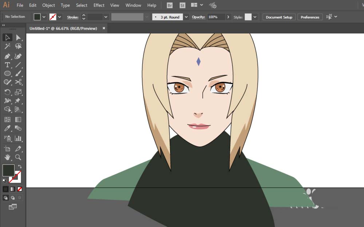This screenshot has width=364, height=227.
Task: Open the graphic Style dropdown
Action: pos(255,17)
